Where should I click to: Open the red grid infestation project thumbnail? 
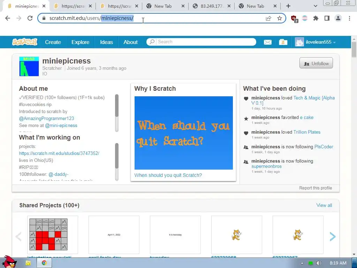pos(53,235)
